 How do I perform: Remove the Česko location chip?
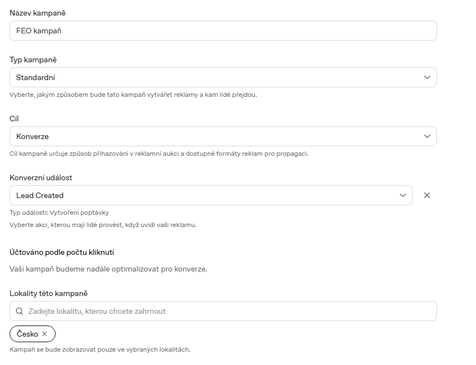point(45,334)
